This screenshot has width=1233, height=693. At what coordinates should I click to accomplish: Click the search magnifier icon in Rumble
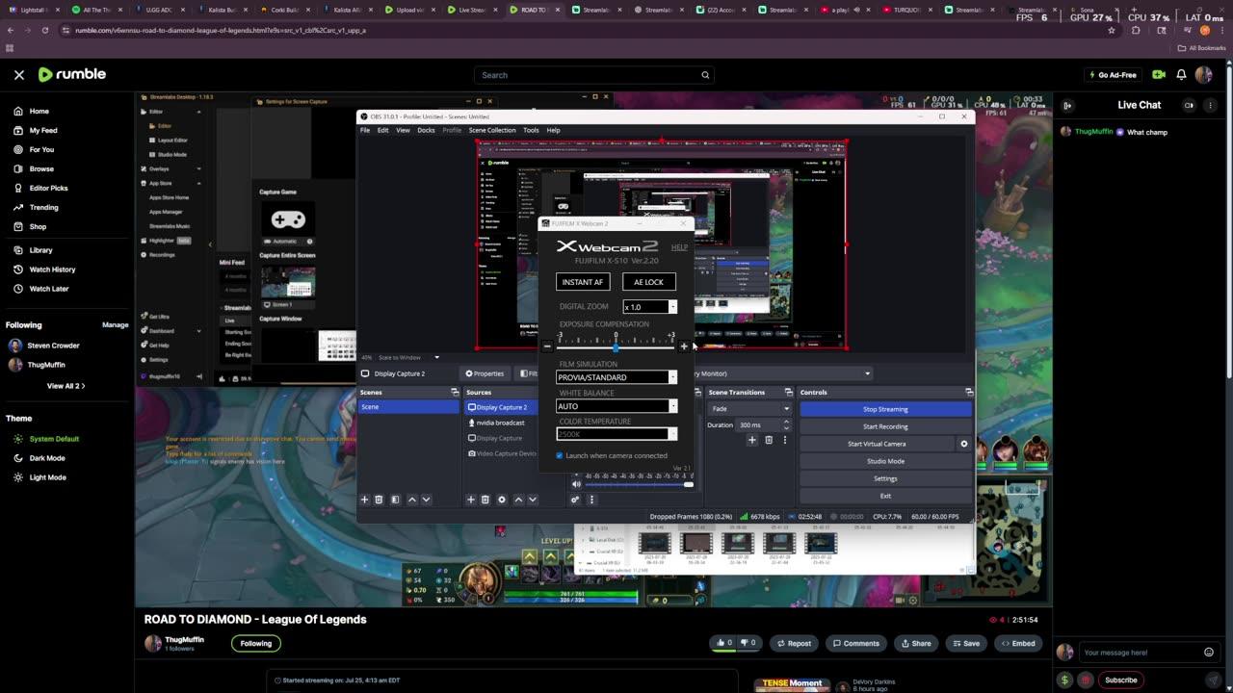[x=705, y=75]
